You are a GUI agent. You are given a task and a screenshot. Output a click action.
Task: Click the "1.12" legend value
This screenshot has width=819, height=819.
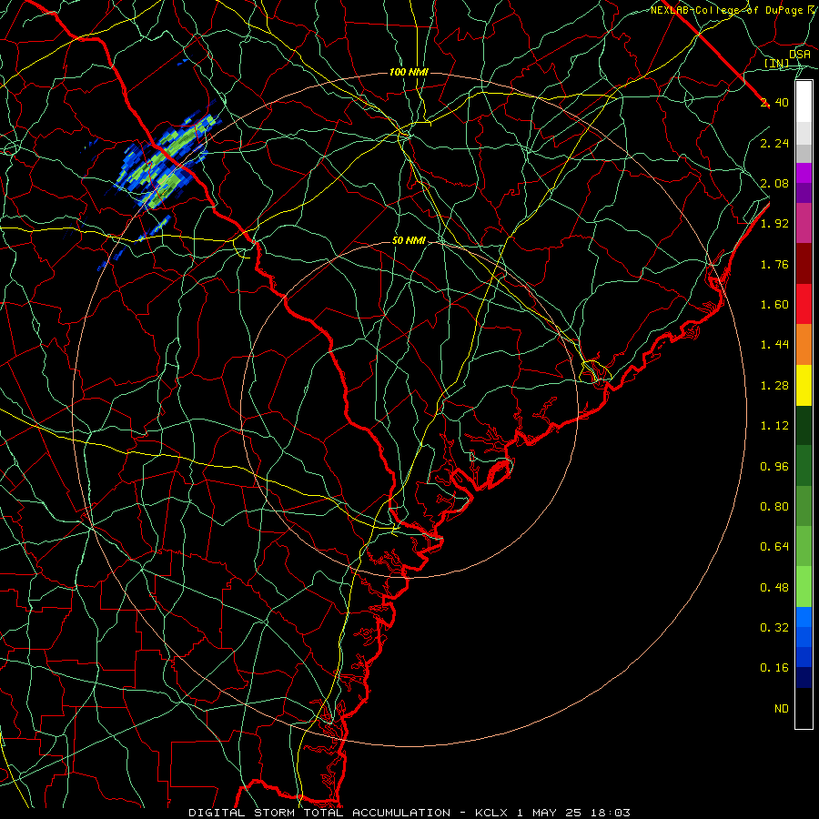(x=774, y=426)
